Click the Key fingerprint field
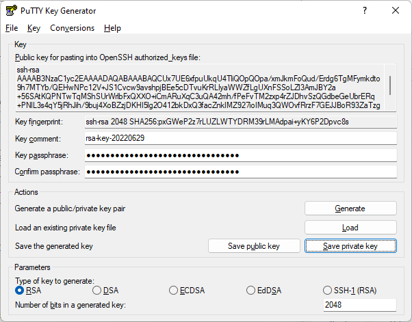Image resolution: width=412 pixels, height=322 pixels. coord(241,122)
